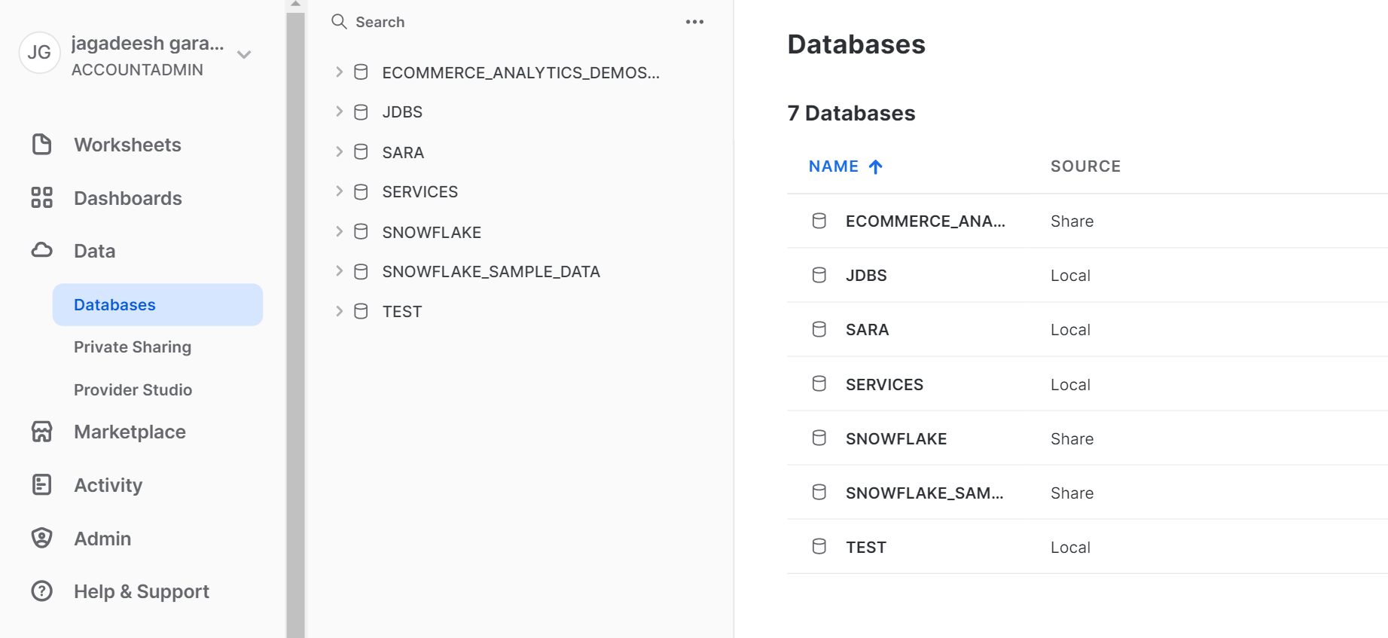This screenshot has width=1388, height=638.
Task: Open Provider Studio in the sidebar
Action: [x=133, y=390]
